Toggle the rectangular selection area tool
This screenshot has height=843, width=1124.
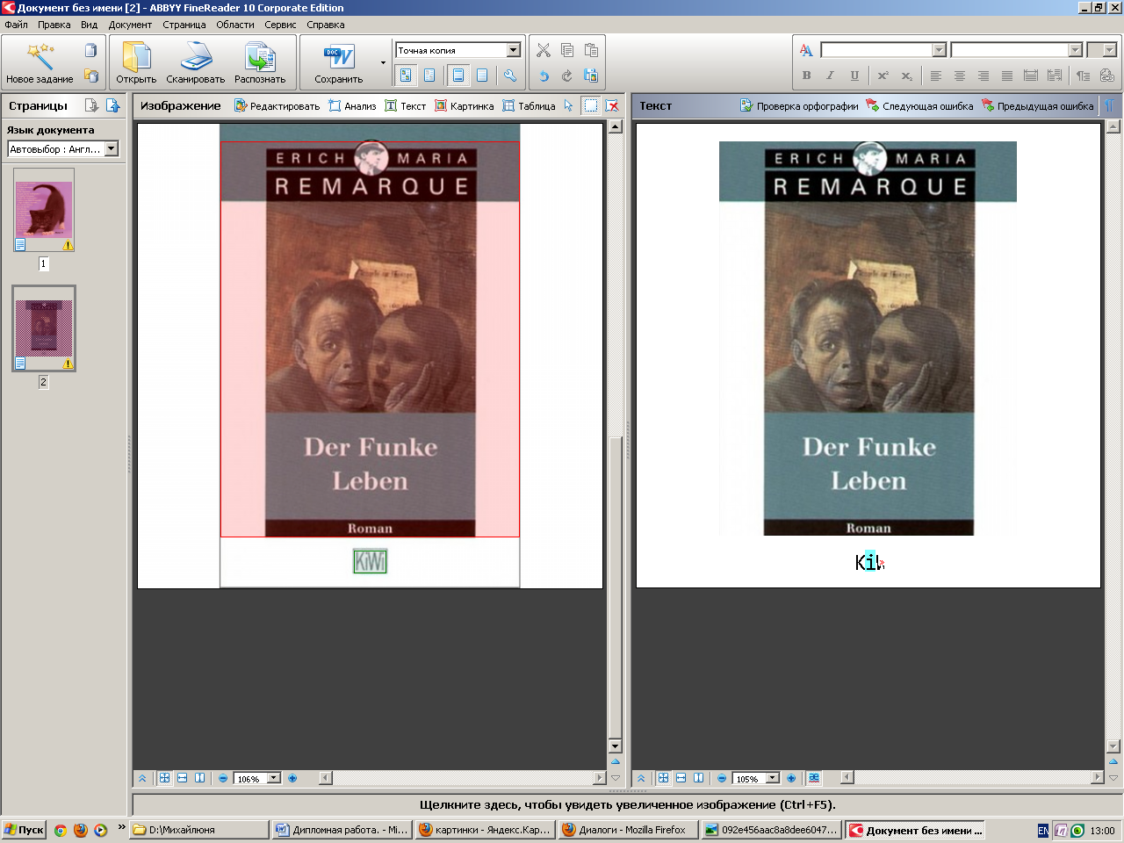[591, 105]
